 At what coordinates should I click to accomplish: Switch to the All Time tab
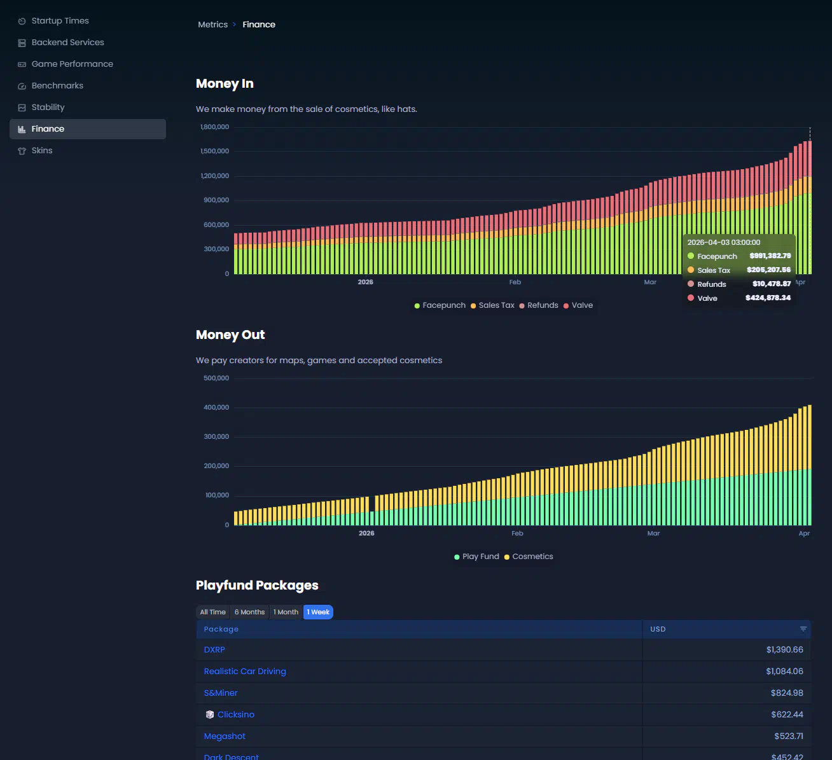pyautogui.click(x=212, y=612)
